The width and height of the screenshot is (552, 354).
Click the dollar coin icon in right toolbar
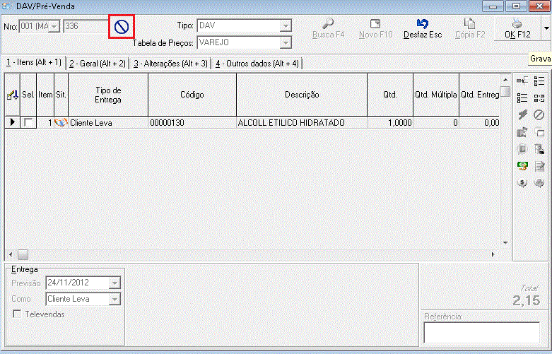click(x=522, y=182)
